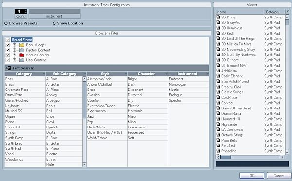Expand the Factory Content tree node
This screenshot has height=181, width=292.
coord(14,50)
